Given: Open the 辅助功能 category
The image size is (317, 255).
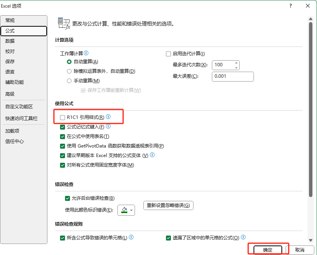Looking at the screenshot, I should [x=24, y=82].
